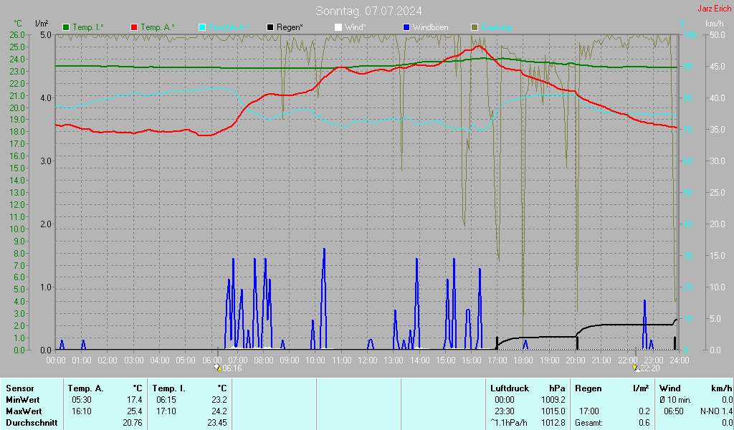Click the green Temp. I. legend swatch

(66, 28)
